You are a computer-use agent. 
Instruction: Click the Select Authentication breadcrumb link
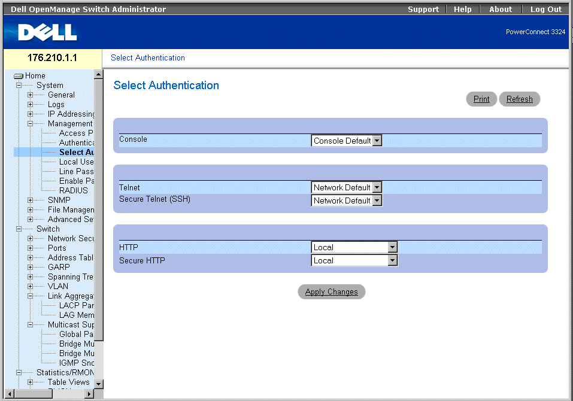coord(148,57)
